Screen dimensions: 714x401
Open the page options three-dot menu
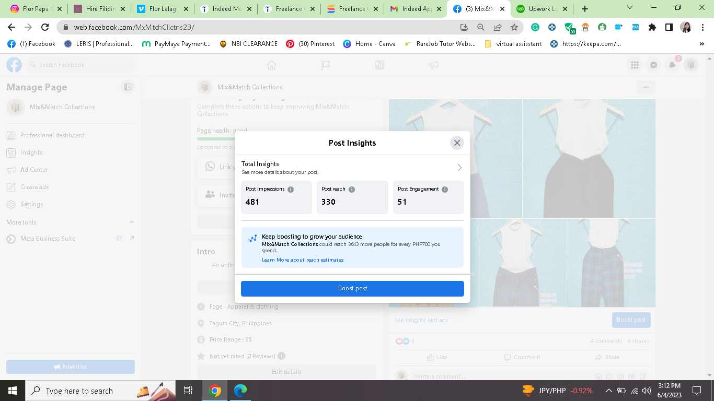[646, 87]
